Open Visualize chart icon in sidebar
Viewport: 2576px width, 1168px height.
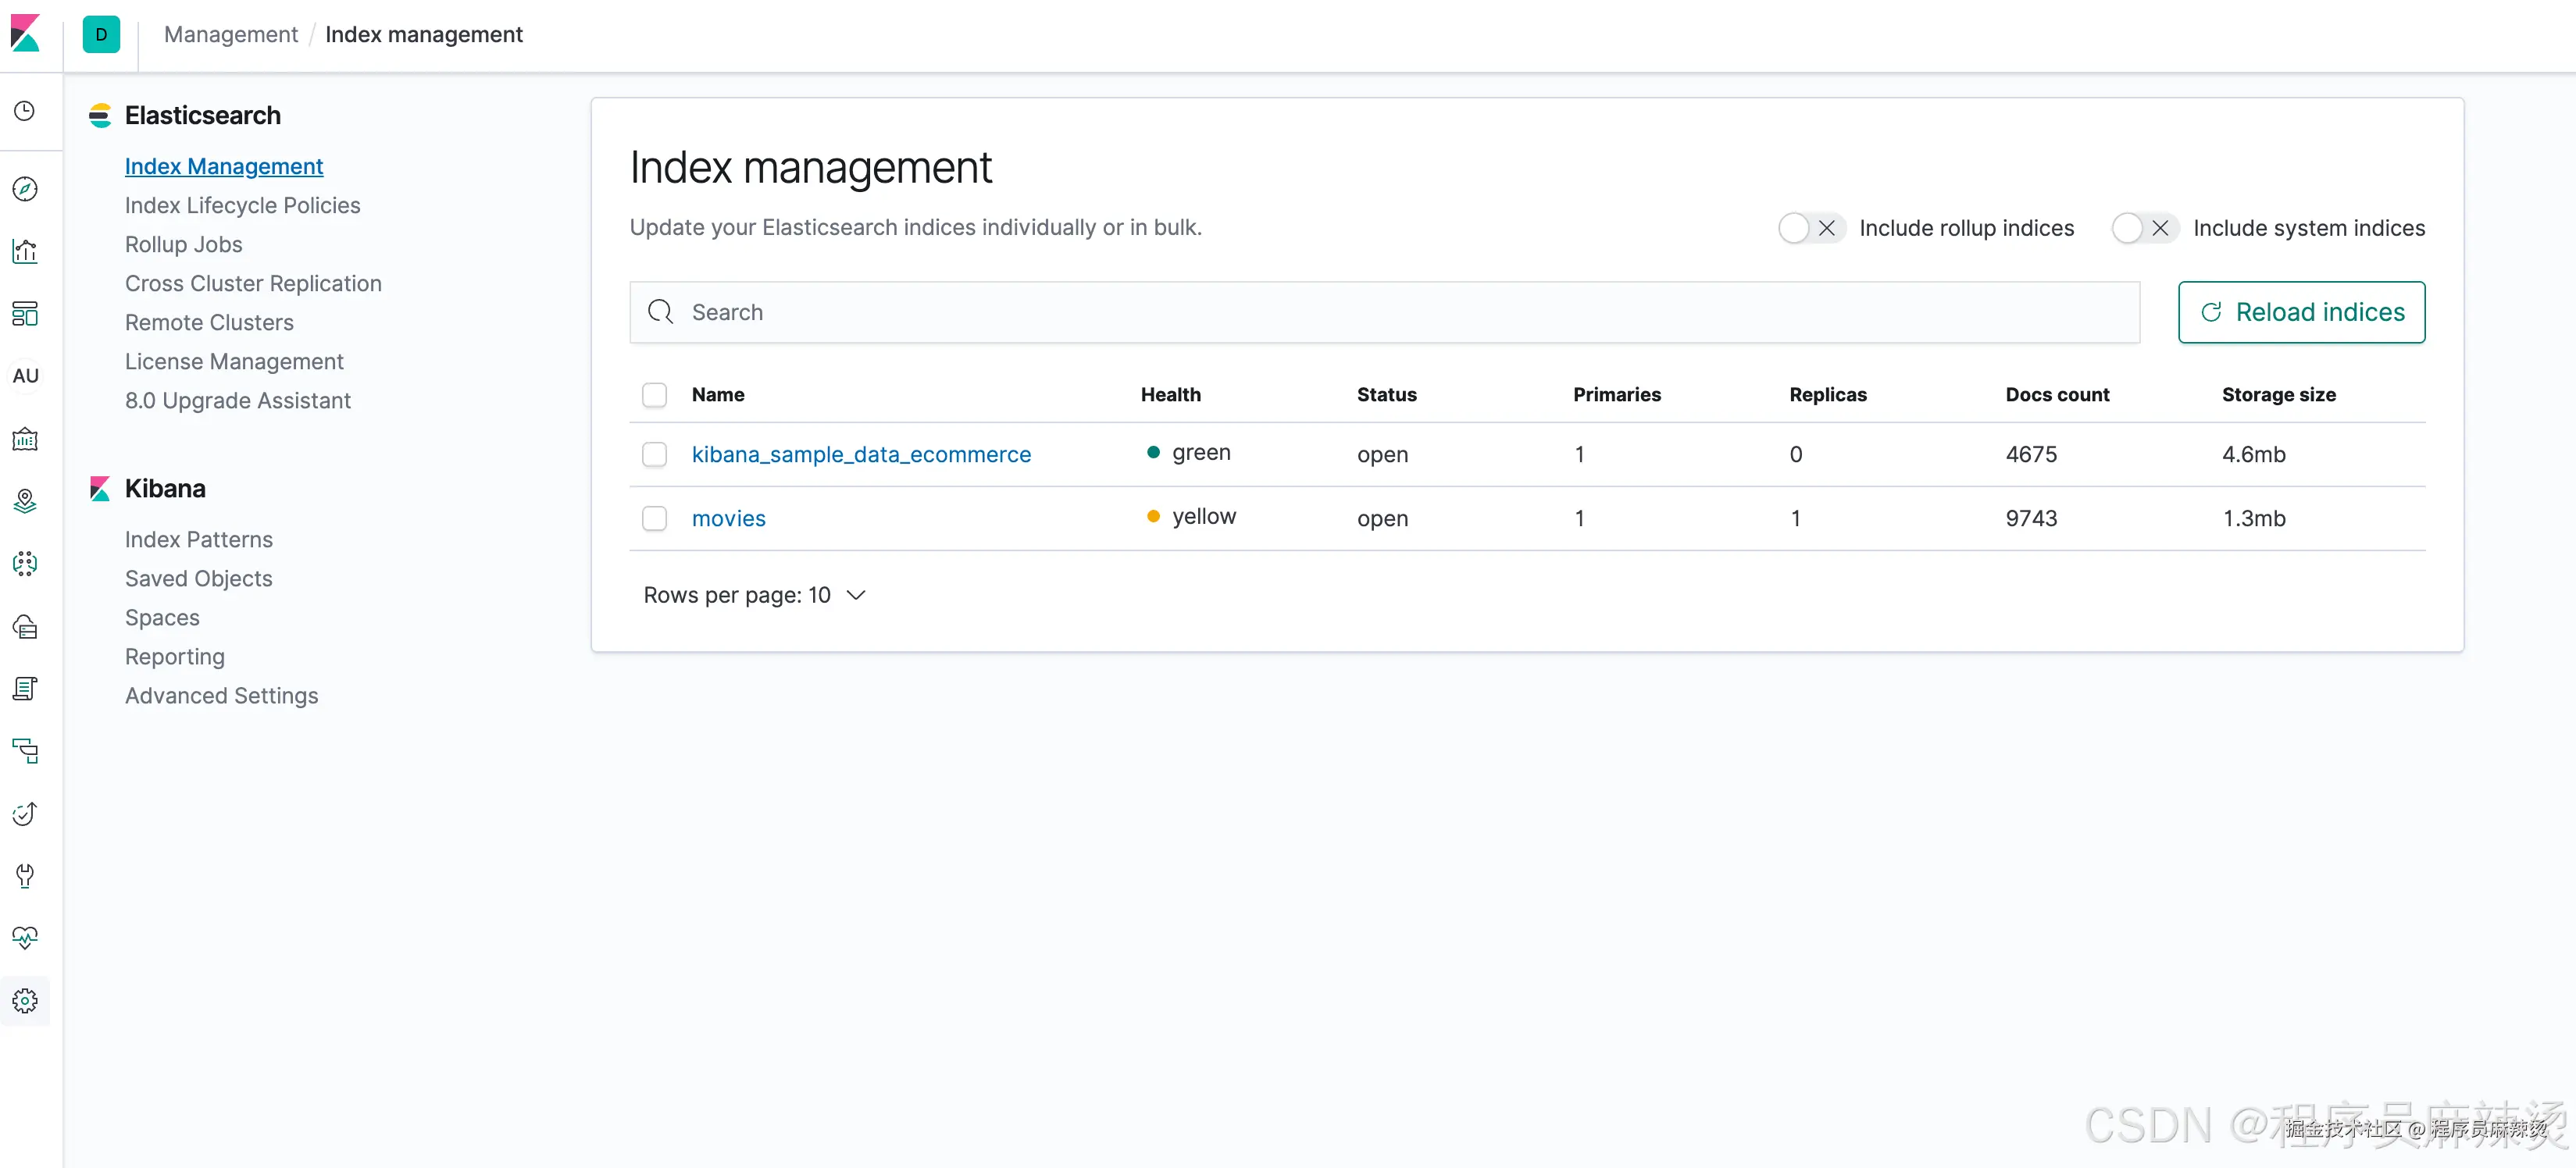click(x=25, y=251)
